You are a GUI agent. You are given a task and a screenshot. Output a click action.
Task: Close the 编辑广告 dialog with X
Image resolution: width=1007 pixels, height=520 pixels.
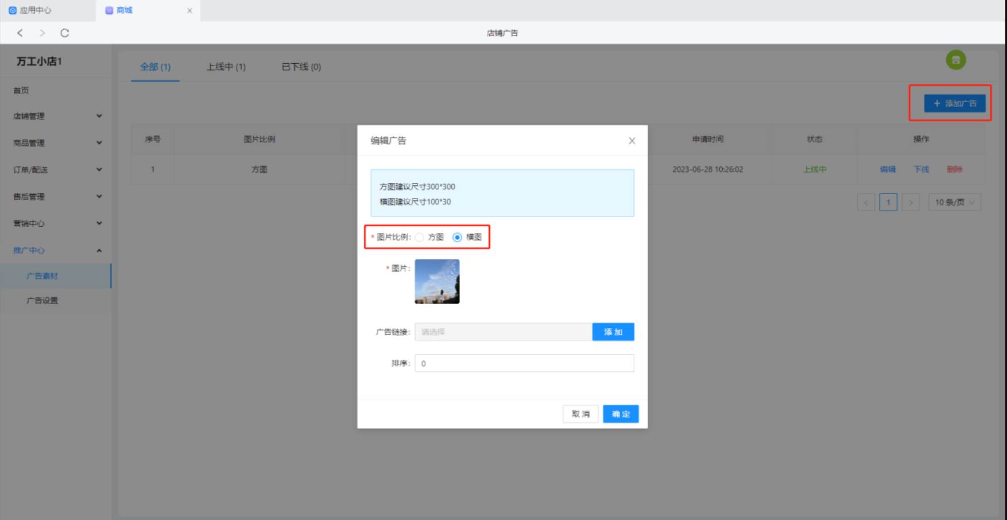[632, 141]
